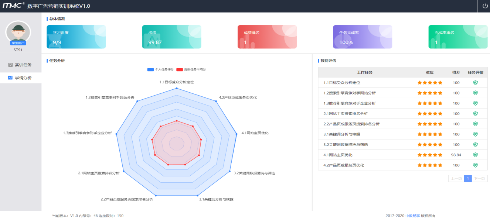Click evaluation icon for 4.1网站主页优化
This screenshot has height=220, width=490.
point(475,155)
